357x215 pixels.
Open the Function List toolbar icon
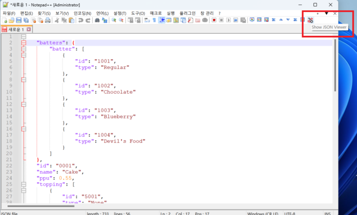(x=190, y=20)
